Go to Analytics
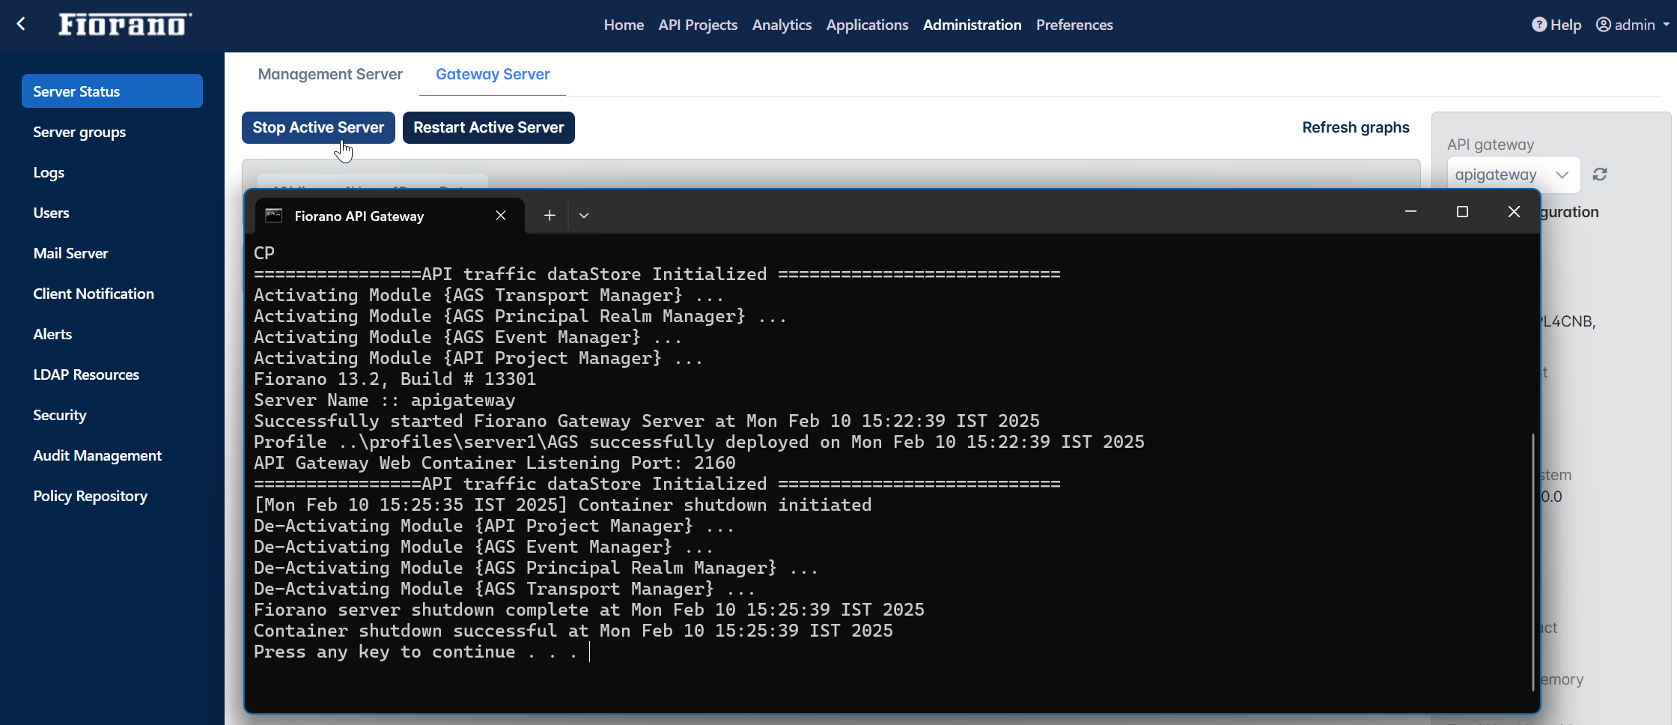This screenshot has width=1677, height=725. pyautogui.click(x=782, y=25)
